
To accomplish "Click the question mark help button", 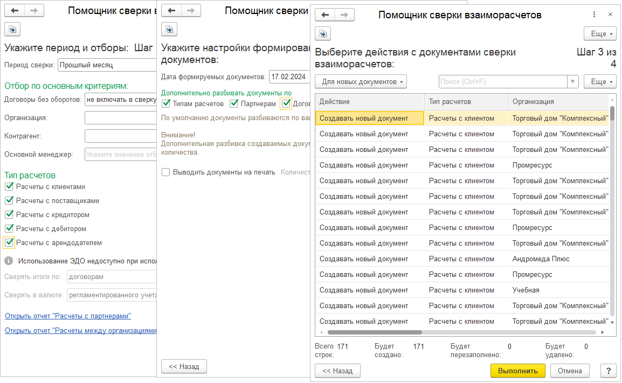I will tap(608, 371).
